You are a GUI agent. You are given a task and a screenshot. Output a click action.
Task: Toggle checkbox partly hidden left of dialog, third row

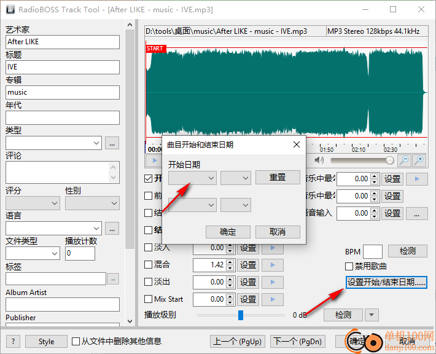tap(148, 213)
